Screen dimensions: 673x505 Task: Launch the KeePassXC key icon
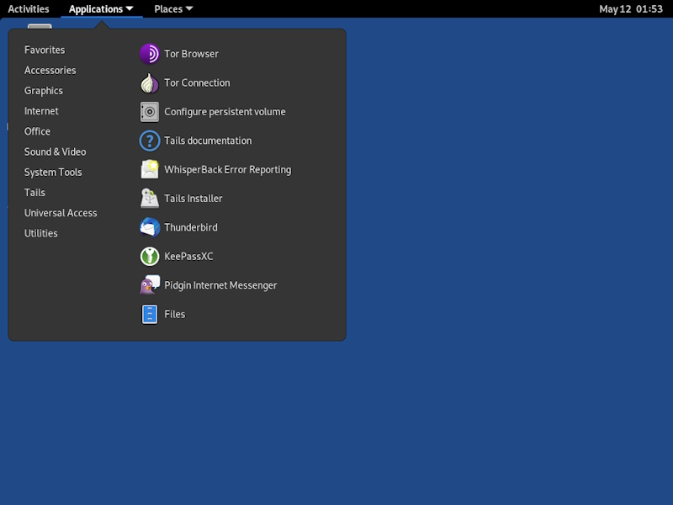[150, 257]
